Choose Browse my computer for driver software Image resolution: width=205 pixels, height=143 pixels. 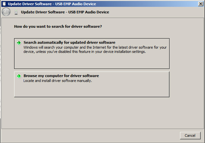coord(92,84)
